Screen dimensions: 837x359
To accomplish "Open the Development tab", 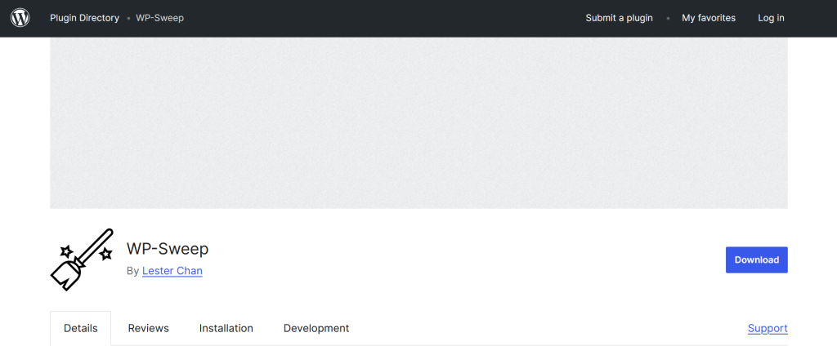I will point(316,328).
